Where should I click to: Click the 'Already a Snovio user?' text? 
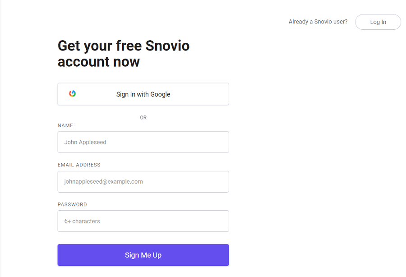pyautogui.click(x=318, y=22)
